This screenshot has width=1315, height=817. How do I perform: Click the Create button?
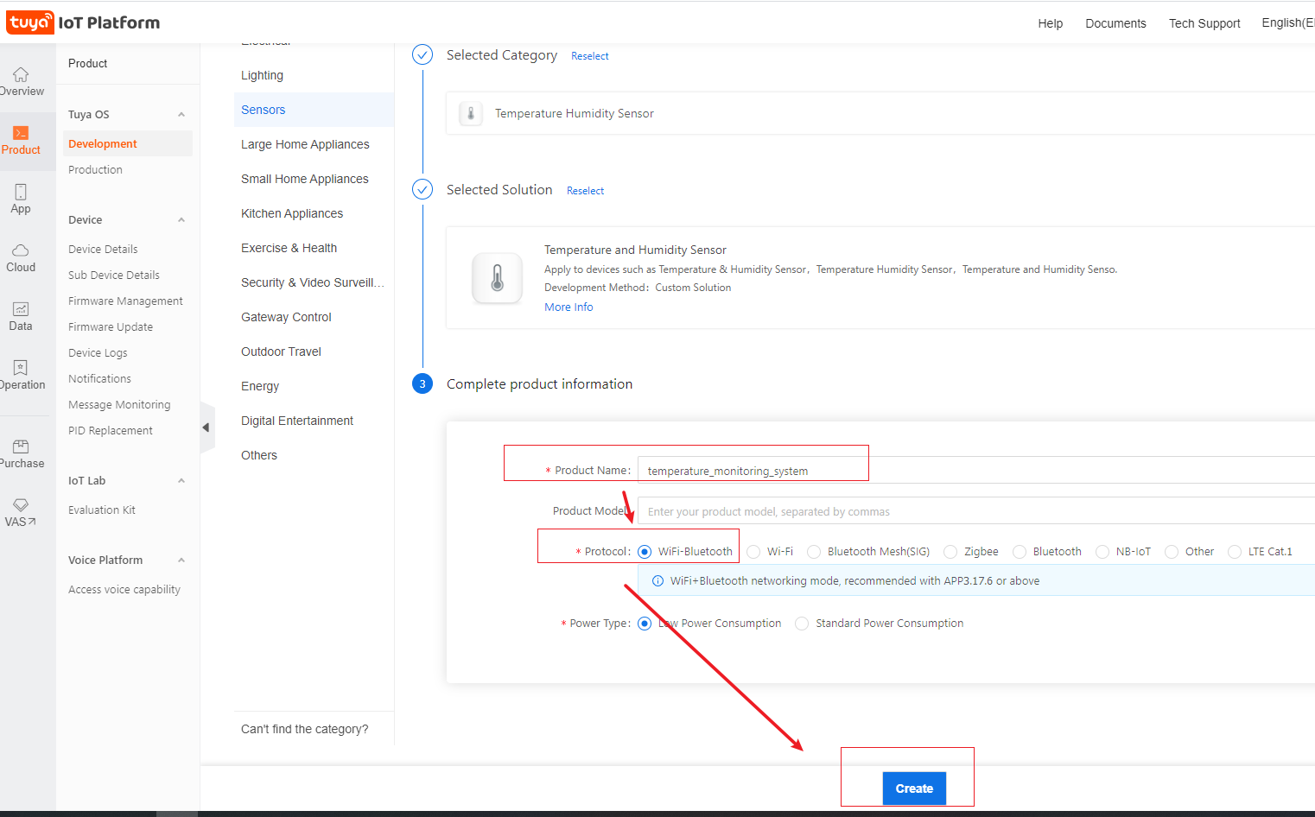coord(914,788)
